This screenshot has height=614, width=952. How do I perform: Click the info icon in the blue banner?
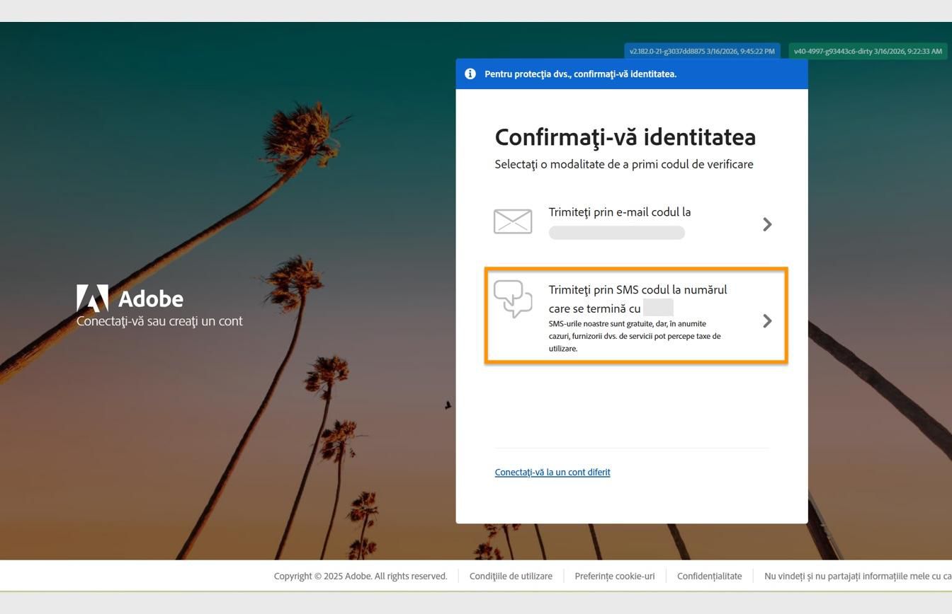point(470,74)
